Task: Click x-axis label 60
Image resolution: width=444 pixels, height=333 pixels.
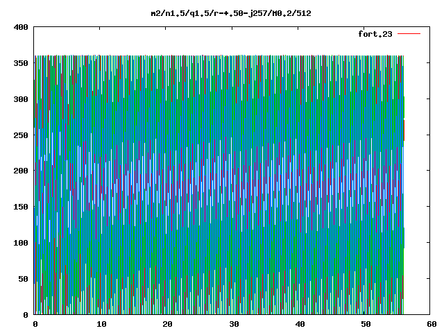Action: click(432, 324)
